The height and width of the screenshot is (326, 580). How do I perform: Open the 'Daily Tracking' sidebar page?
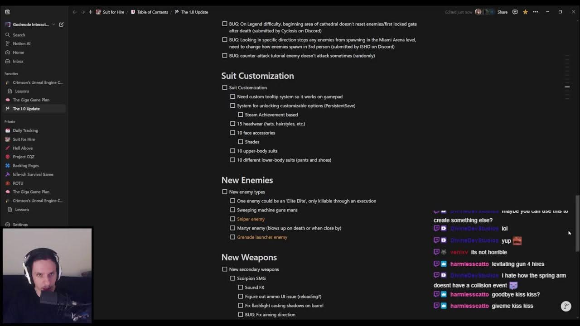25,130
